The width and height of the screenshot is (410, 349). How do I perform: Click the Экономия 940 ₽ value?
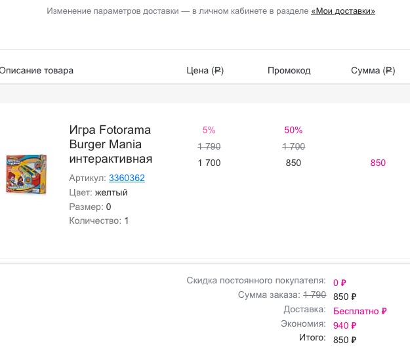point(344,325)
